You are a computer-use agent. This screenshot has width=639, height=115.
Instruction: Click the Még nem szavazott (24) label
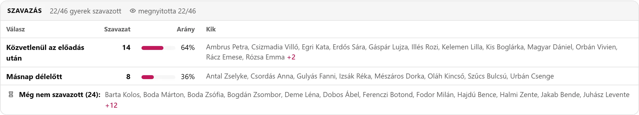click(60, 95)
